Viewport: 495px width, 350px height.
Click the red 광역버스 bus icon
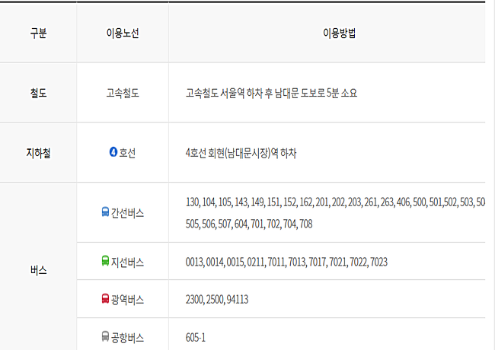pyautogui.click(x=105, y=298)
